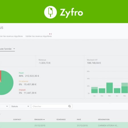
Task: Click the Zyfro brand name text
Action: [x=71, y=13]
